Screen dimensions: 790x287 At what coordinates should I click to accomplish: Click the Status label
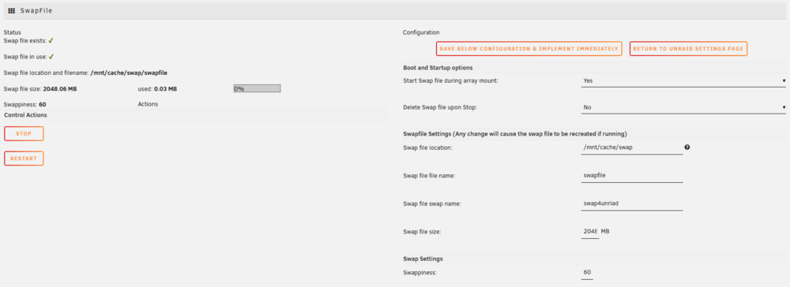pos(12,32)
